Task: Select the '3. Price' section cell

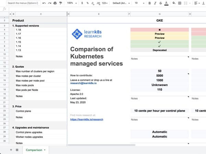Action: (x=17, y=106)
